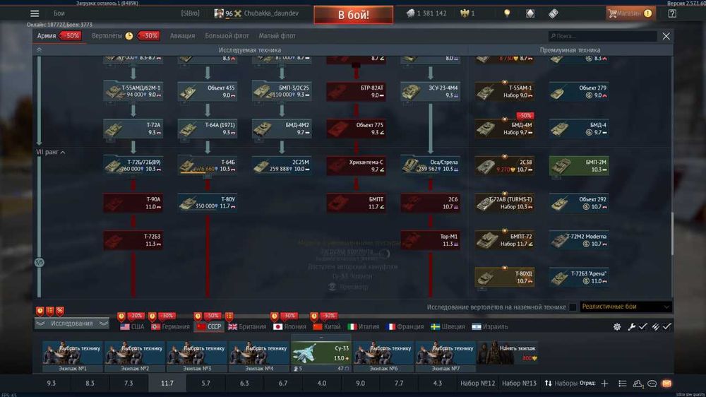Select the 2С25М vehicle card

282,166
